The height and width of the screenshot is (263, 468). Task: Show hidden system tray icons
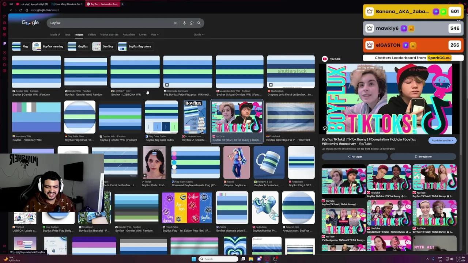pyautogui.click(x=427, y=259)
